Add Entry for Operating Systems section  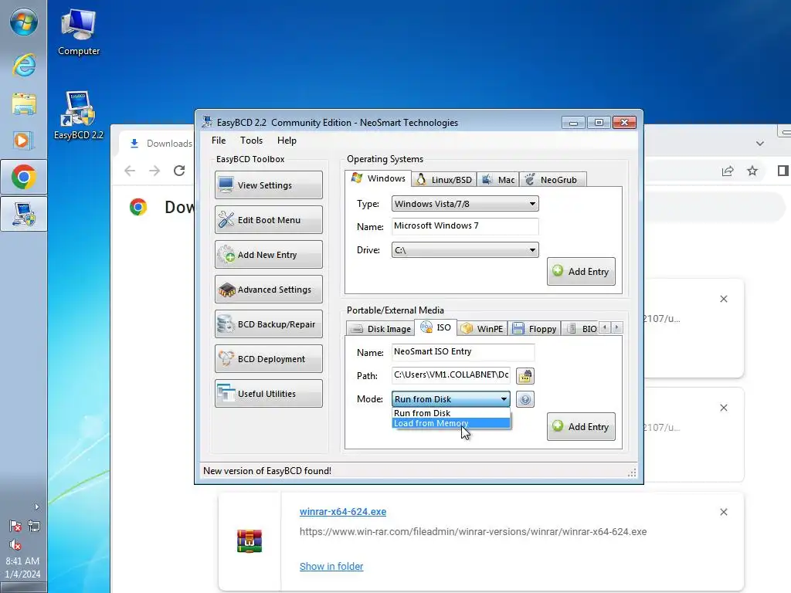(x=581, y=272)
